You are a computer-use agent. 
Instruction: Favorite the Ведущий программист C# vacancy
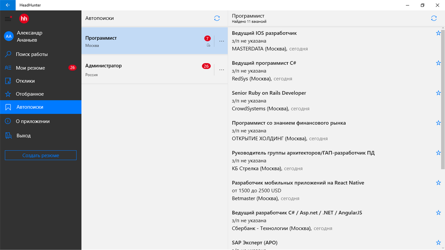(438, 63)
